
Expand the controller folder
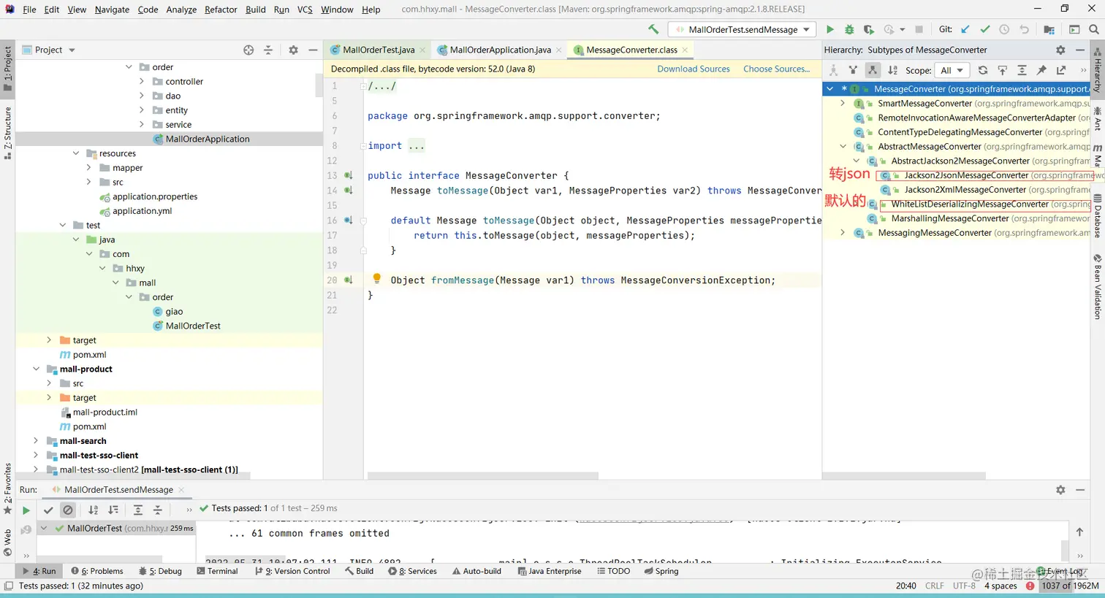142,82
